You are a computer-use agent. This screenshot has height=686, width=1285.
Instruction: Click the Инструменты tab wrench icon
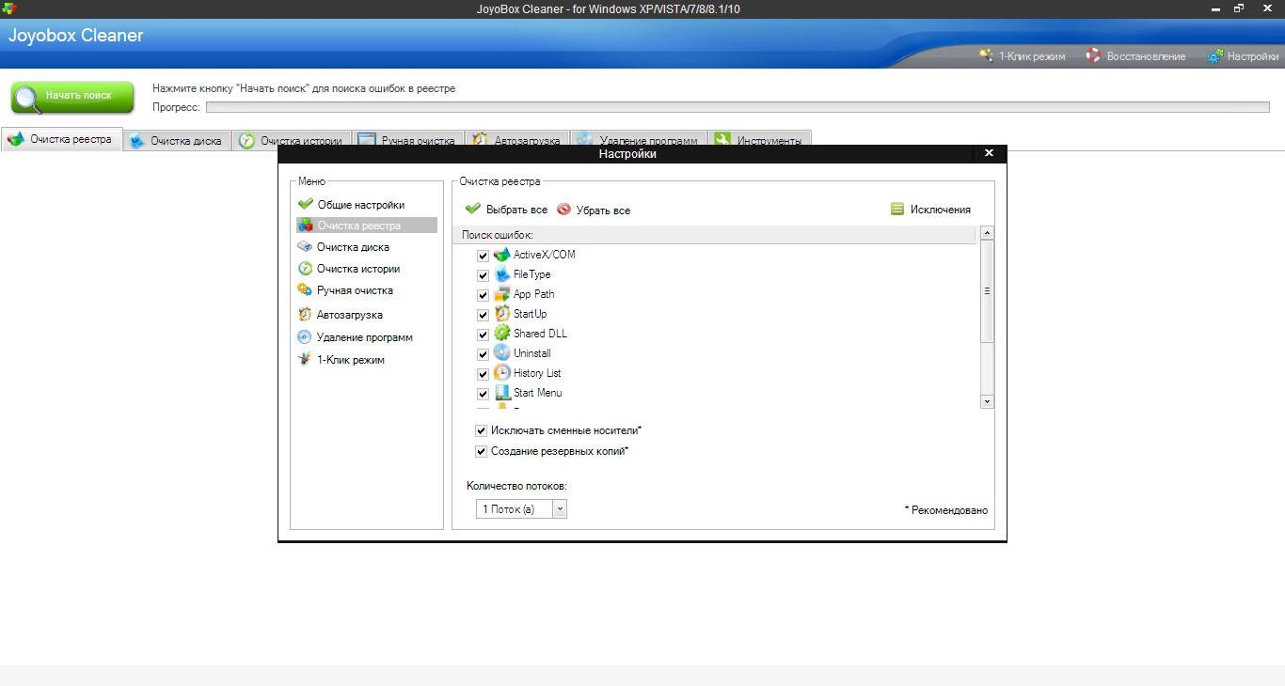(x=722, y=140)
